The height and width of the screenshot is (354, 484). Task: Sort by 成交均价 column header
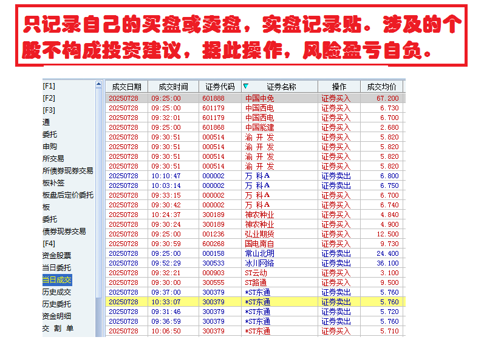381,87
